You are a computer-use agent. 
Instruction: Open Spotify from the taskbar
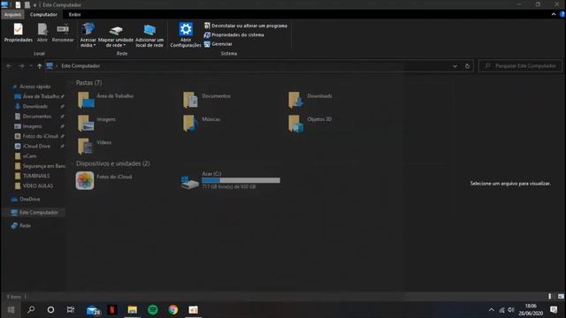[x=153, y=310]
